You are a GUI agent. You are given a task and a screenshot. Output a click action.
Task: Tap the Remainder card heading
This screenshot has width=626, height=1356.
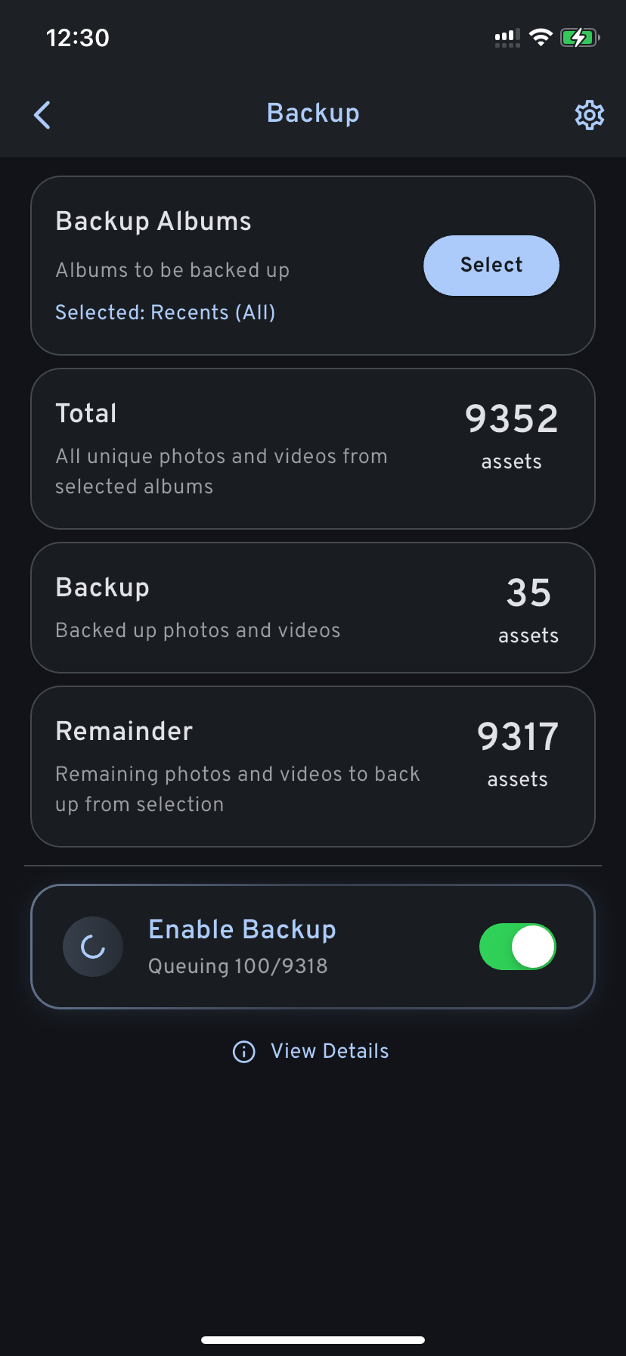tap(124, 732)
